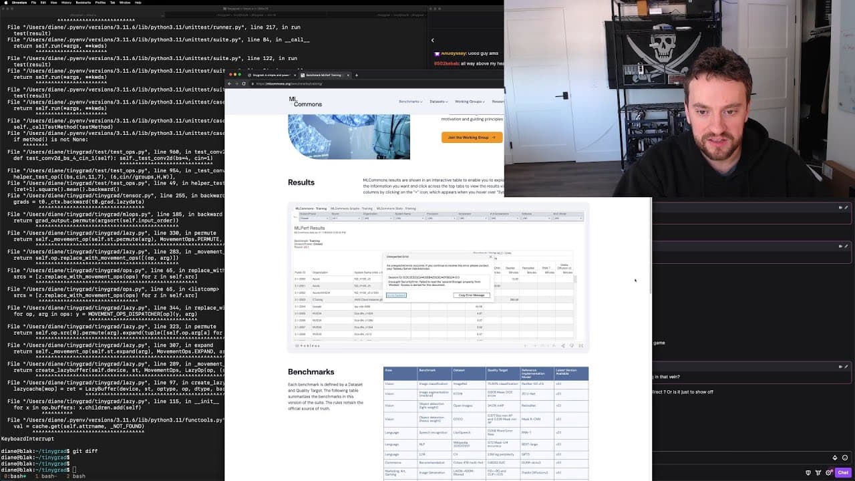Click the Area column header in Benchmarks table
Image resolution: width=855 pixels, height=481 pixels.
coord(400,373)
